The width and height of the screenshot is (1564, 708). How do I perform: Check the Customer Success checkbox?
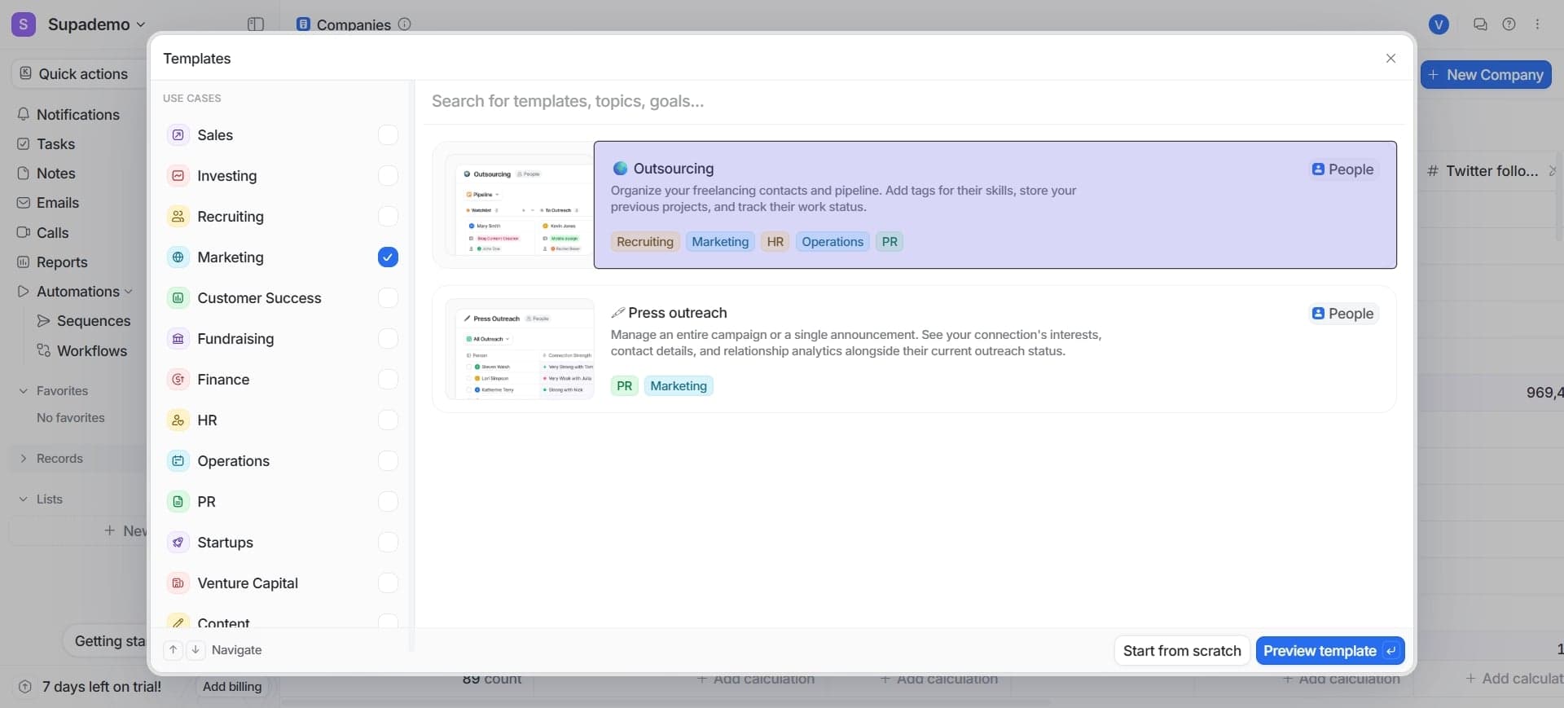click(388, 298)
